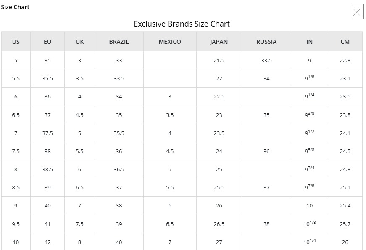The width and height of the screenshot is (366, 250).
Task: Select US size 7.5 cell
Action: 16,152
